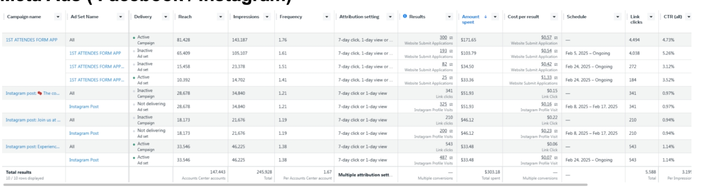Open the Schedule column dropdown arrow
This screenshot has width=711, height=193.
click(618, 17)
